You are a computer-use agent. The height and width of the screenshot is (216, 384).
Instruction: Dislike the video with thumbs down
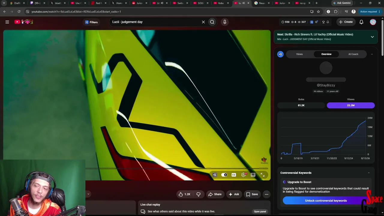click(198, 194)
